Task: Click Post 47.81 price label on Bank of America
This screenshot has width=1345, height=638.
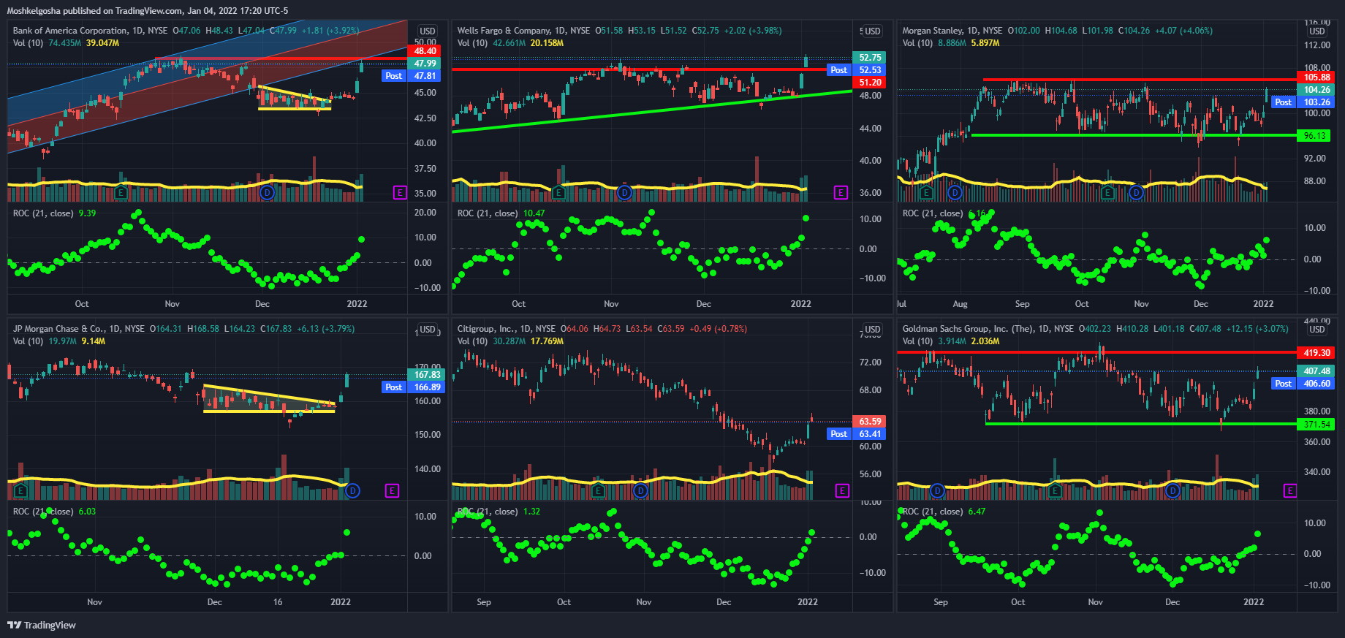Action: [x=411, y=76]
